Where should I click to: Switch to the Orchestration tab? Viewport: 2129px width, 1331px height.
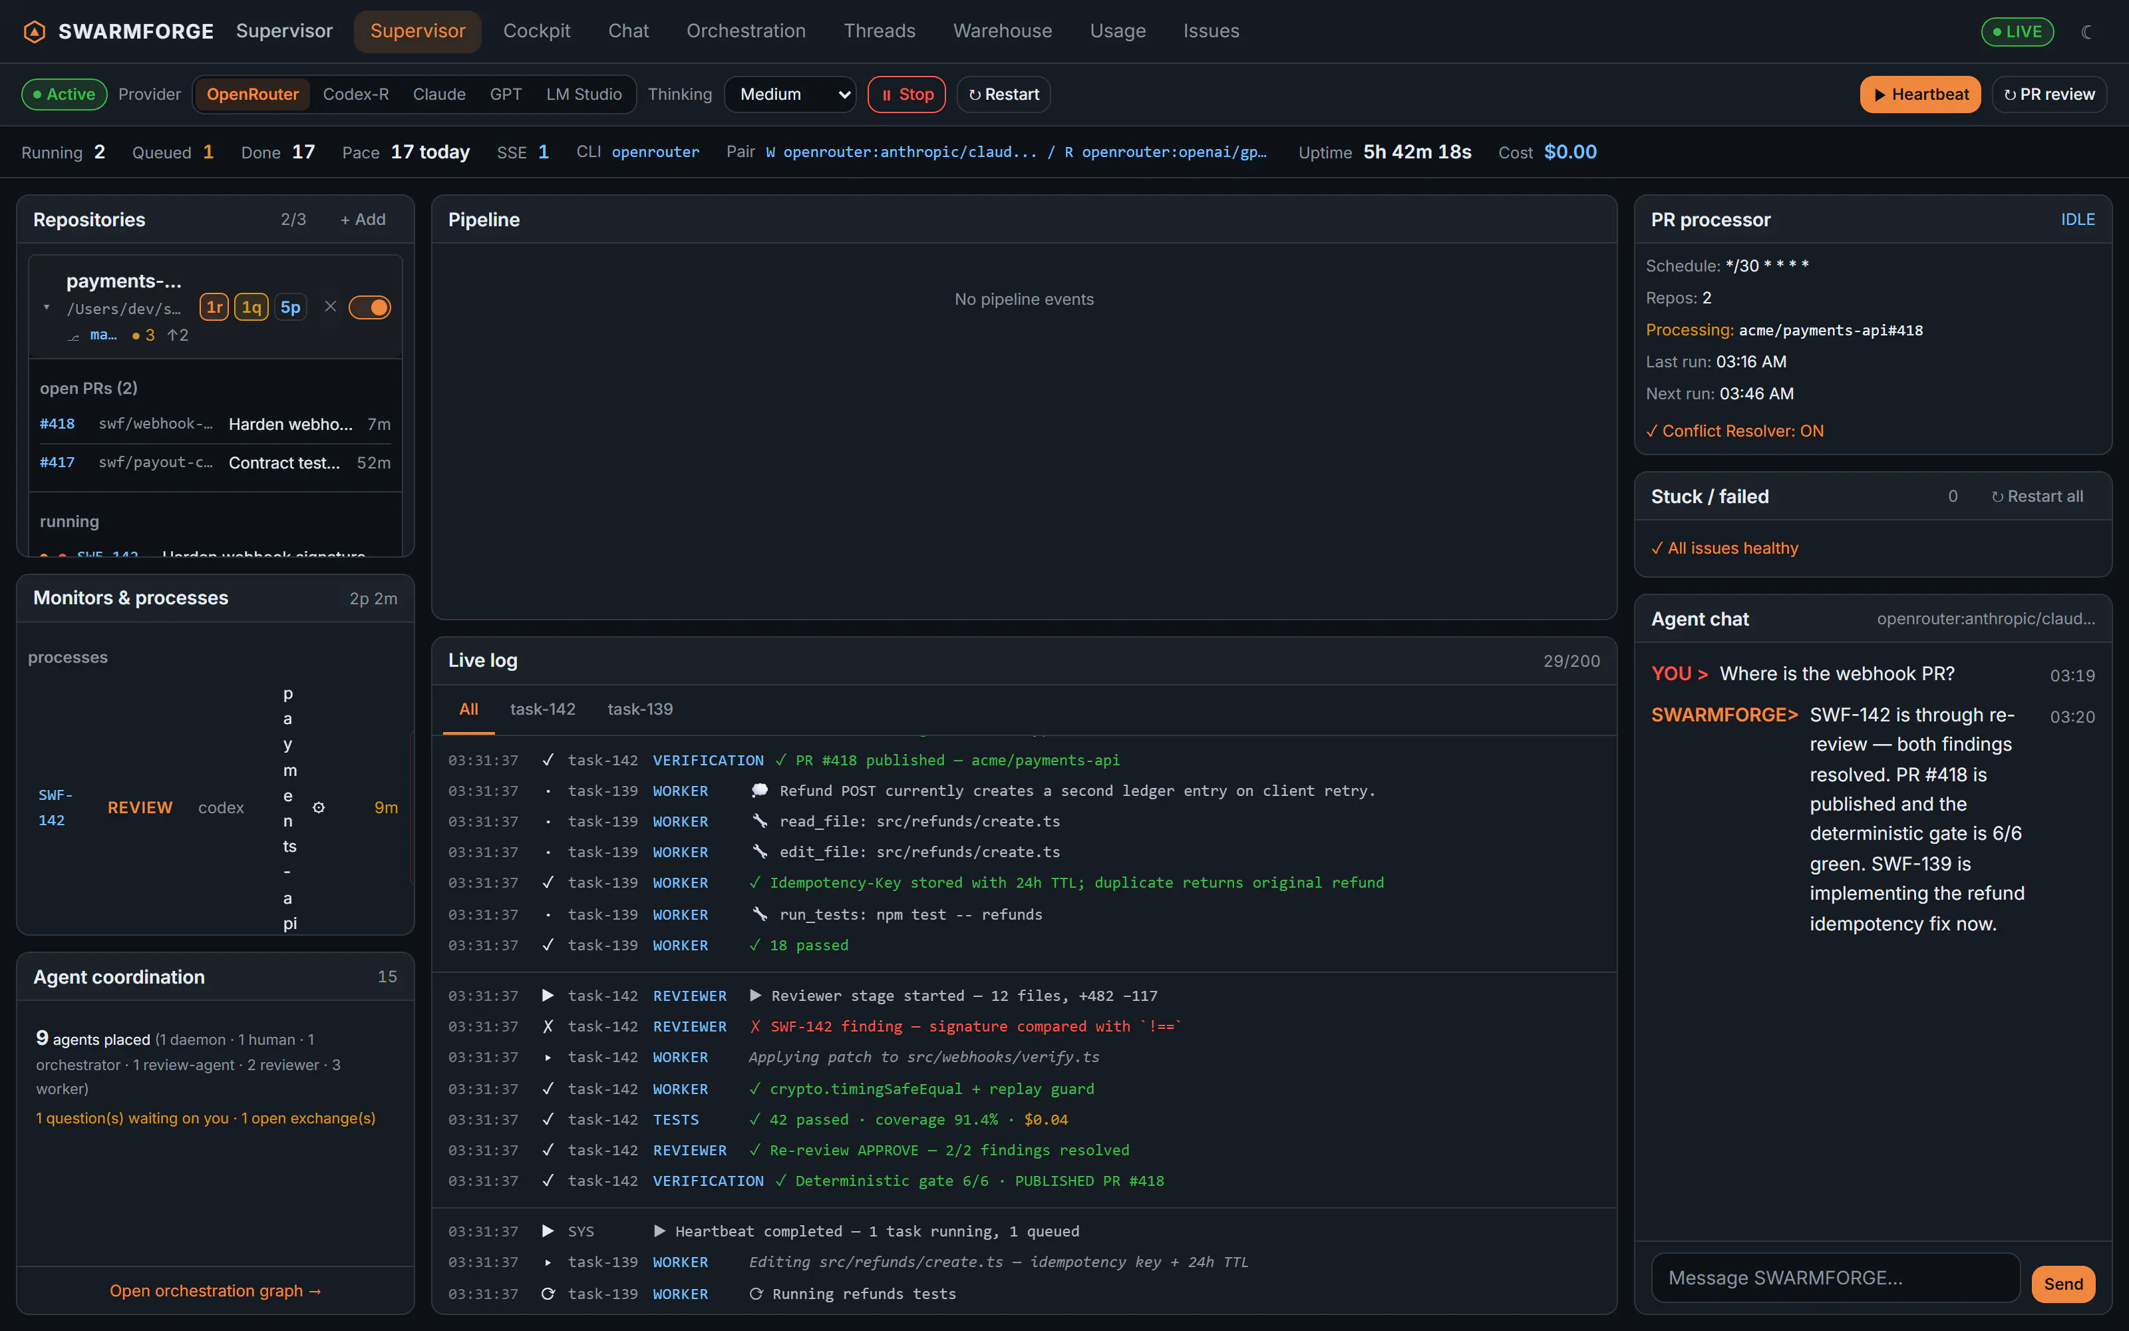(746, 32)
